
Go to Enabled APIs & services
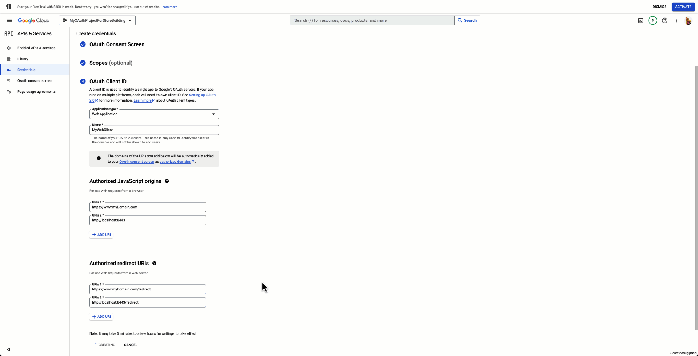(x=36, y=48)
